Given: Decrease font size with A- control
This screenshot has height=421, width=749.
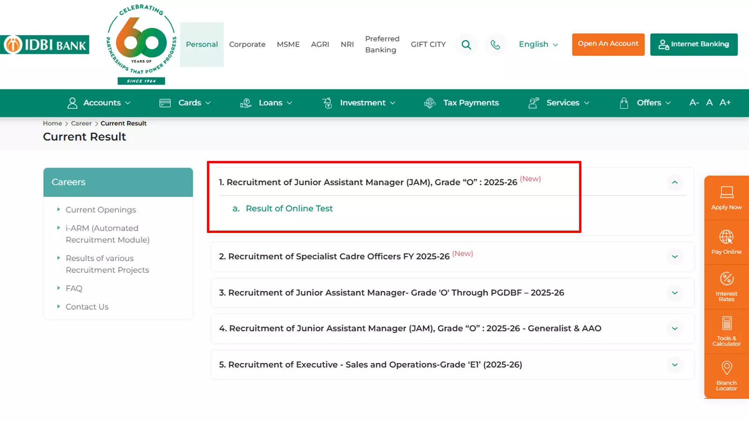Looking at the screenshot, I should (694, 102).
